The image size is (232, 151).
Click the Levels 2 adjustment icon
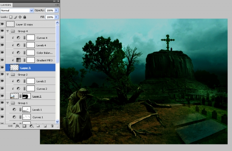click(x=18, y=81)
